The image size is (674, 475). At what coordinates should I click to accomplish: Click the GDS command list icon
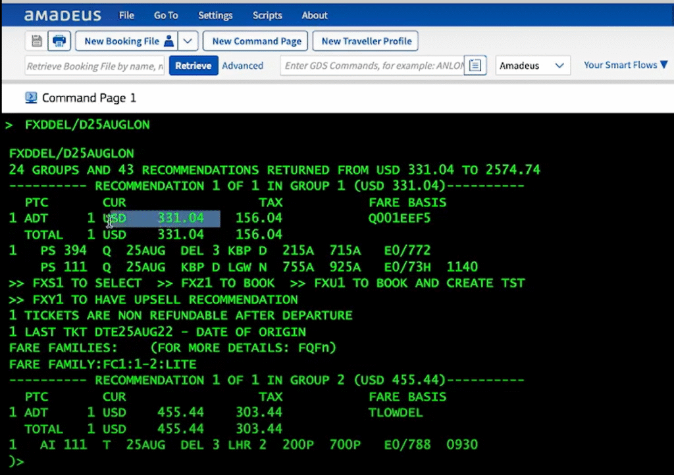[x=475, y=66]
